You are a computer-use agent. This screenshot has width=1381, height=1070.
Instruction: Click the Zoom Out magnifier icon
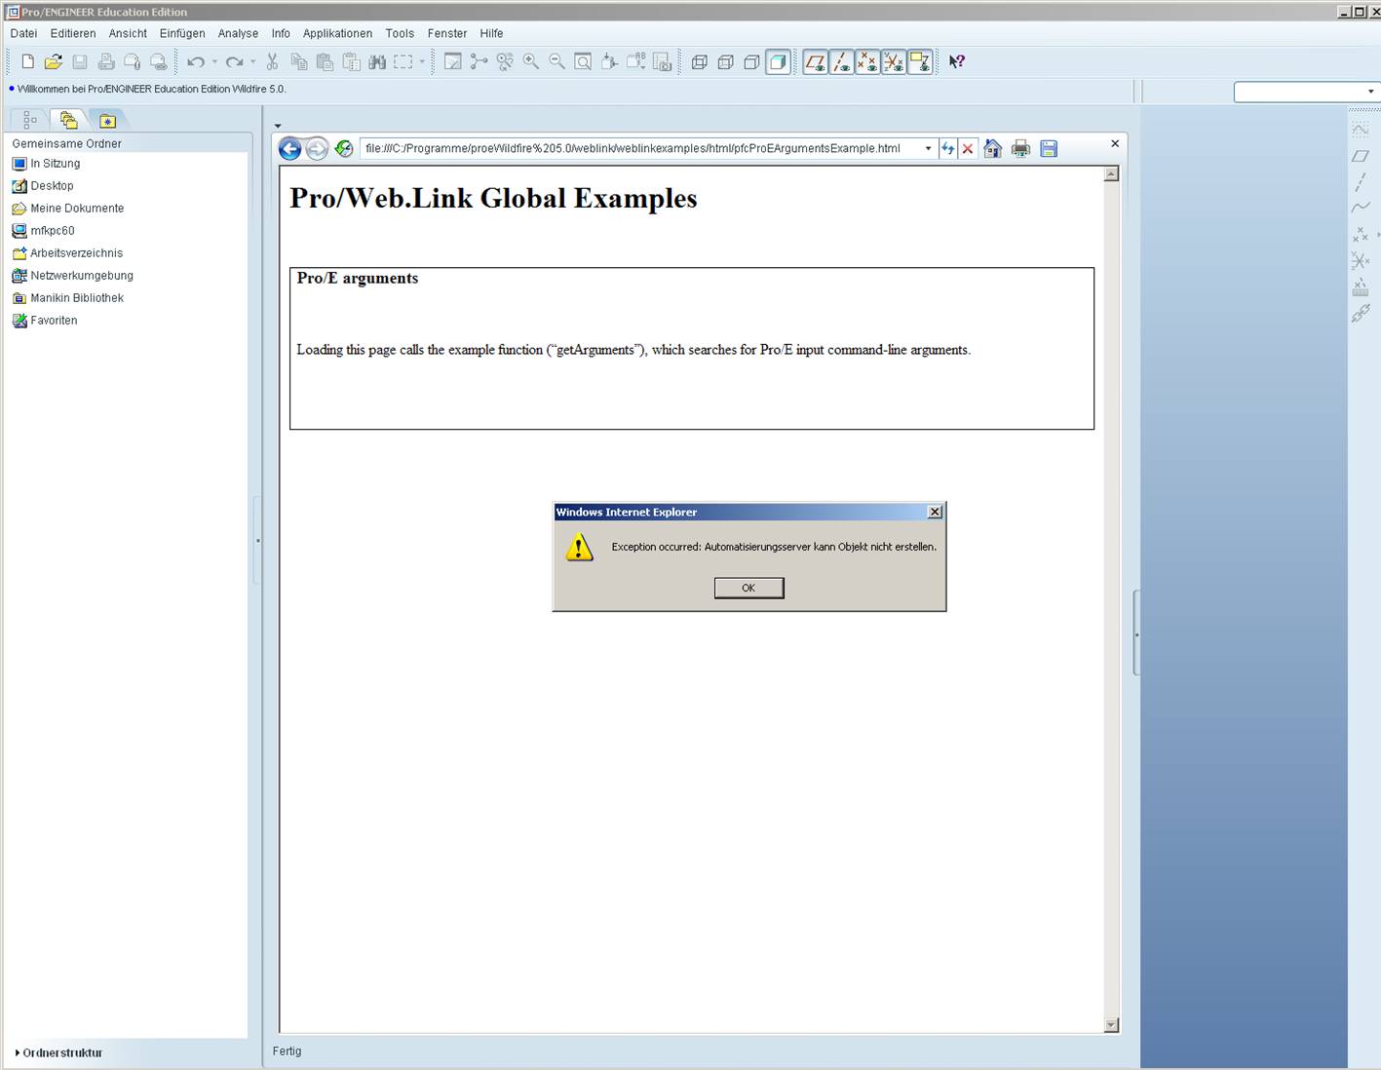pyautogui.click(x=557, y=61)
